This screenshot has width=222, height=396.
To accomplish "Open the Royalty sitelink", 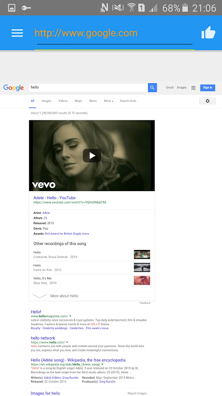I will tap(36, 328).
